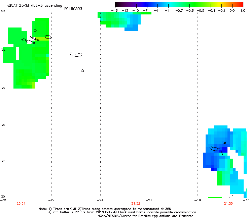249x218 pixels.
Task: Click the latitude label '40'
Action: click(3, 11)
